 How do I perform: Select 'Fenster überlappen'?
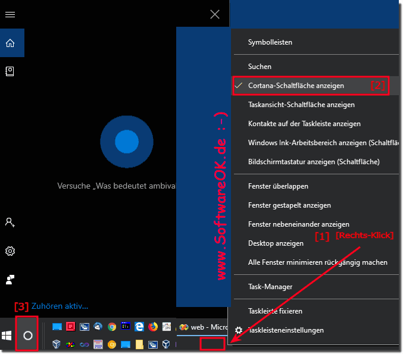click(316, 186)
